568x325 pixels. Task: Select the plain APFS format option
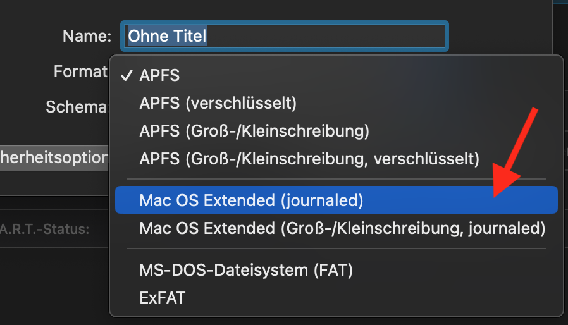coord(160,76)
